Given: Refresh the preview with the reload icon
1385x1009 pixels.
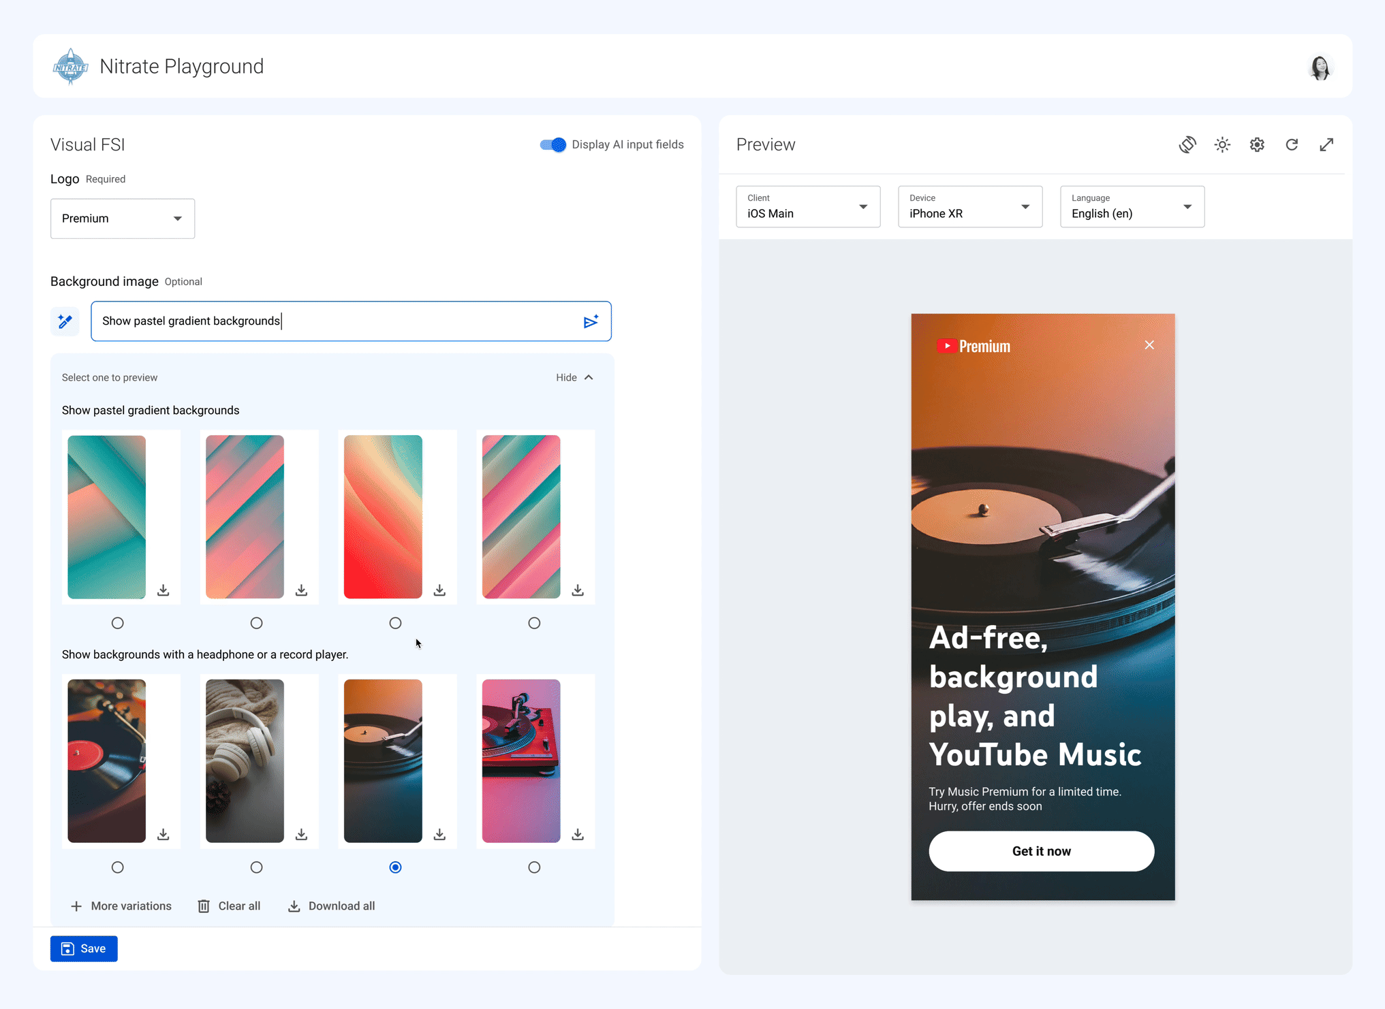Looking at the screenshot, I should tap(1292, 144).
